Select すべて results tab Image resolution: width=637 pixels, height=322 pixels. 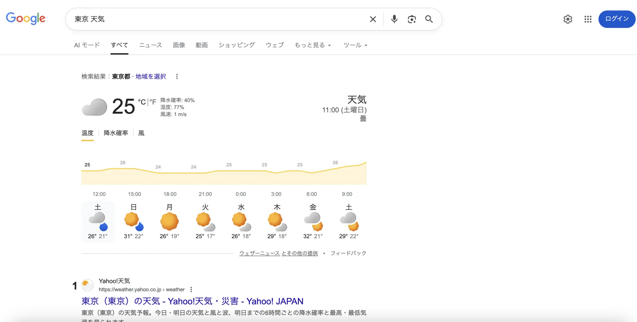pyautogui.click(x=119, y=45)
